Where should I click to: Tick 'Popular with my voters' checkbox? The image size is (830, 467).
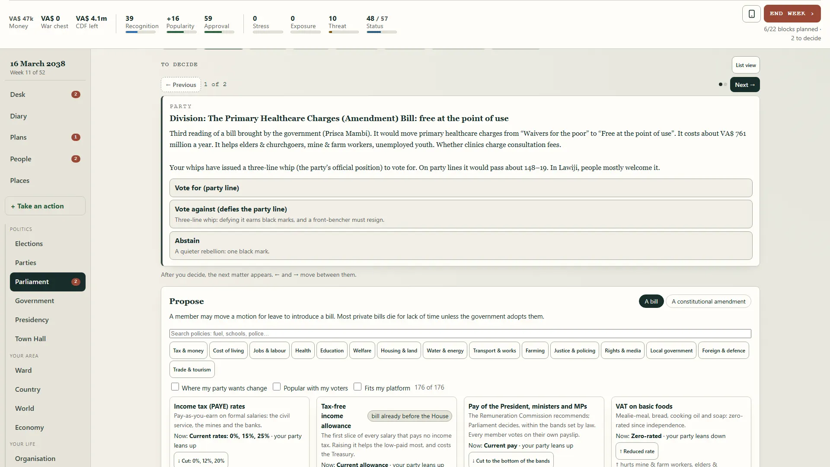277,387
